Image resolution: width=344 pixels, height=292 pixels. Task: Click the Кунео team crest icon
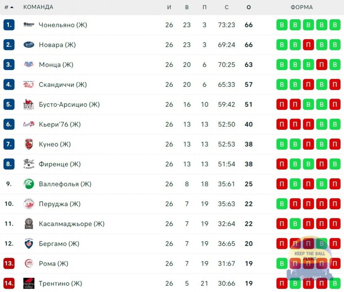pos(29,144)
